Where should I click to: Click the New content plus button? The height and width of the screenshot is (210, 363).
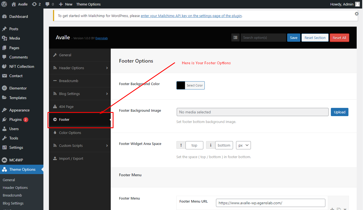[x=66, y=4]
